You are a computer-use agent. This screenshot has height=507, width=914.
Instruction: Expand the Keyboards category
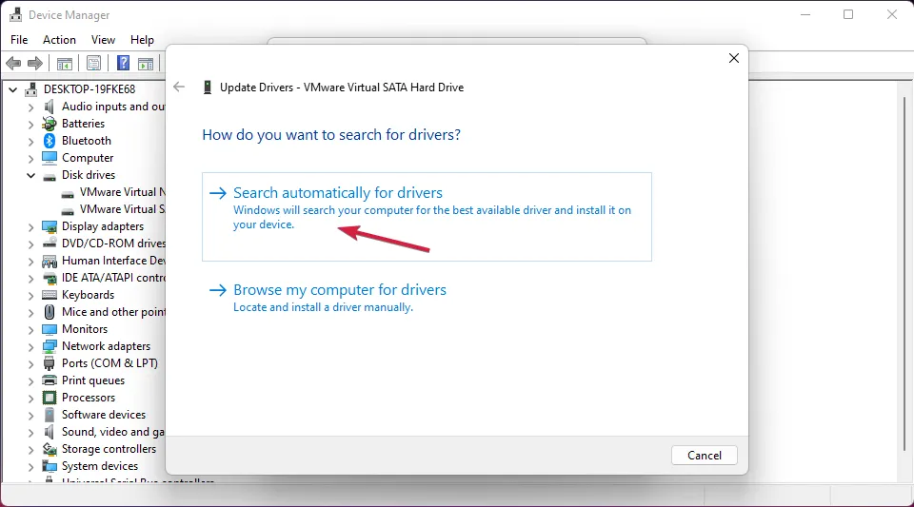(30, 295)
